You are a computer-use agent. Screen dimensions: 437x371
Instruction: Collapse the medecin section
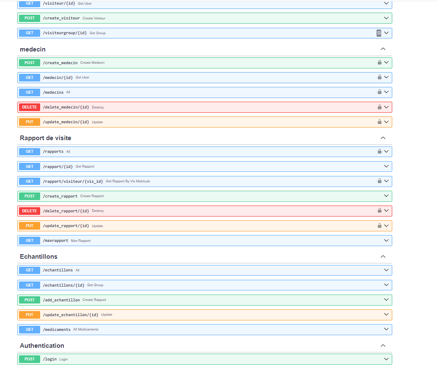pyautogui.click(x=383, y=49)
